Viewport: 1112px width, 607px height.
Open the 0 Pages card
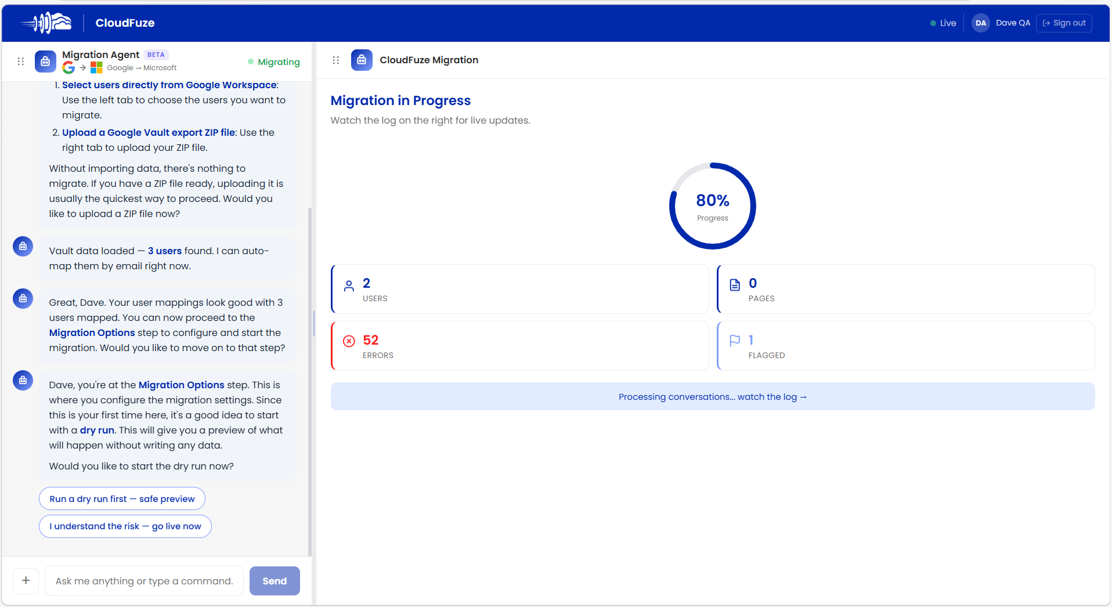click(906, 289)
